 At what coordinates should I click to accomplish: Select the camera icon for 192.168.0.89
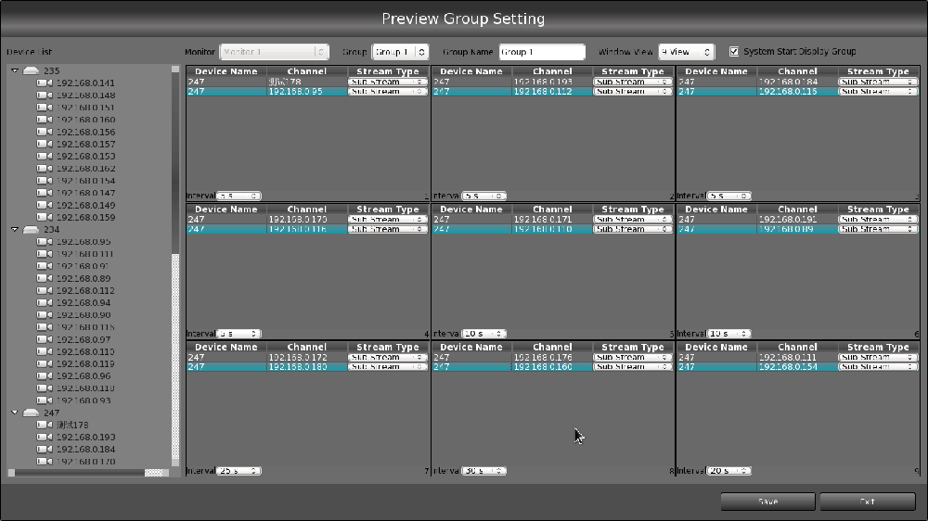[x=44, y=279]
